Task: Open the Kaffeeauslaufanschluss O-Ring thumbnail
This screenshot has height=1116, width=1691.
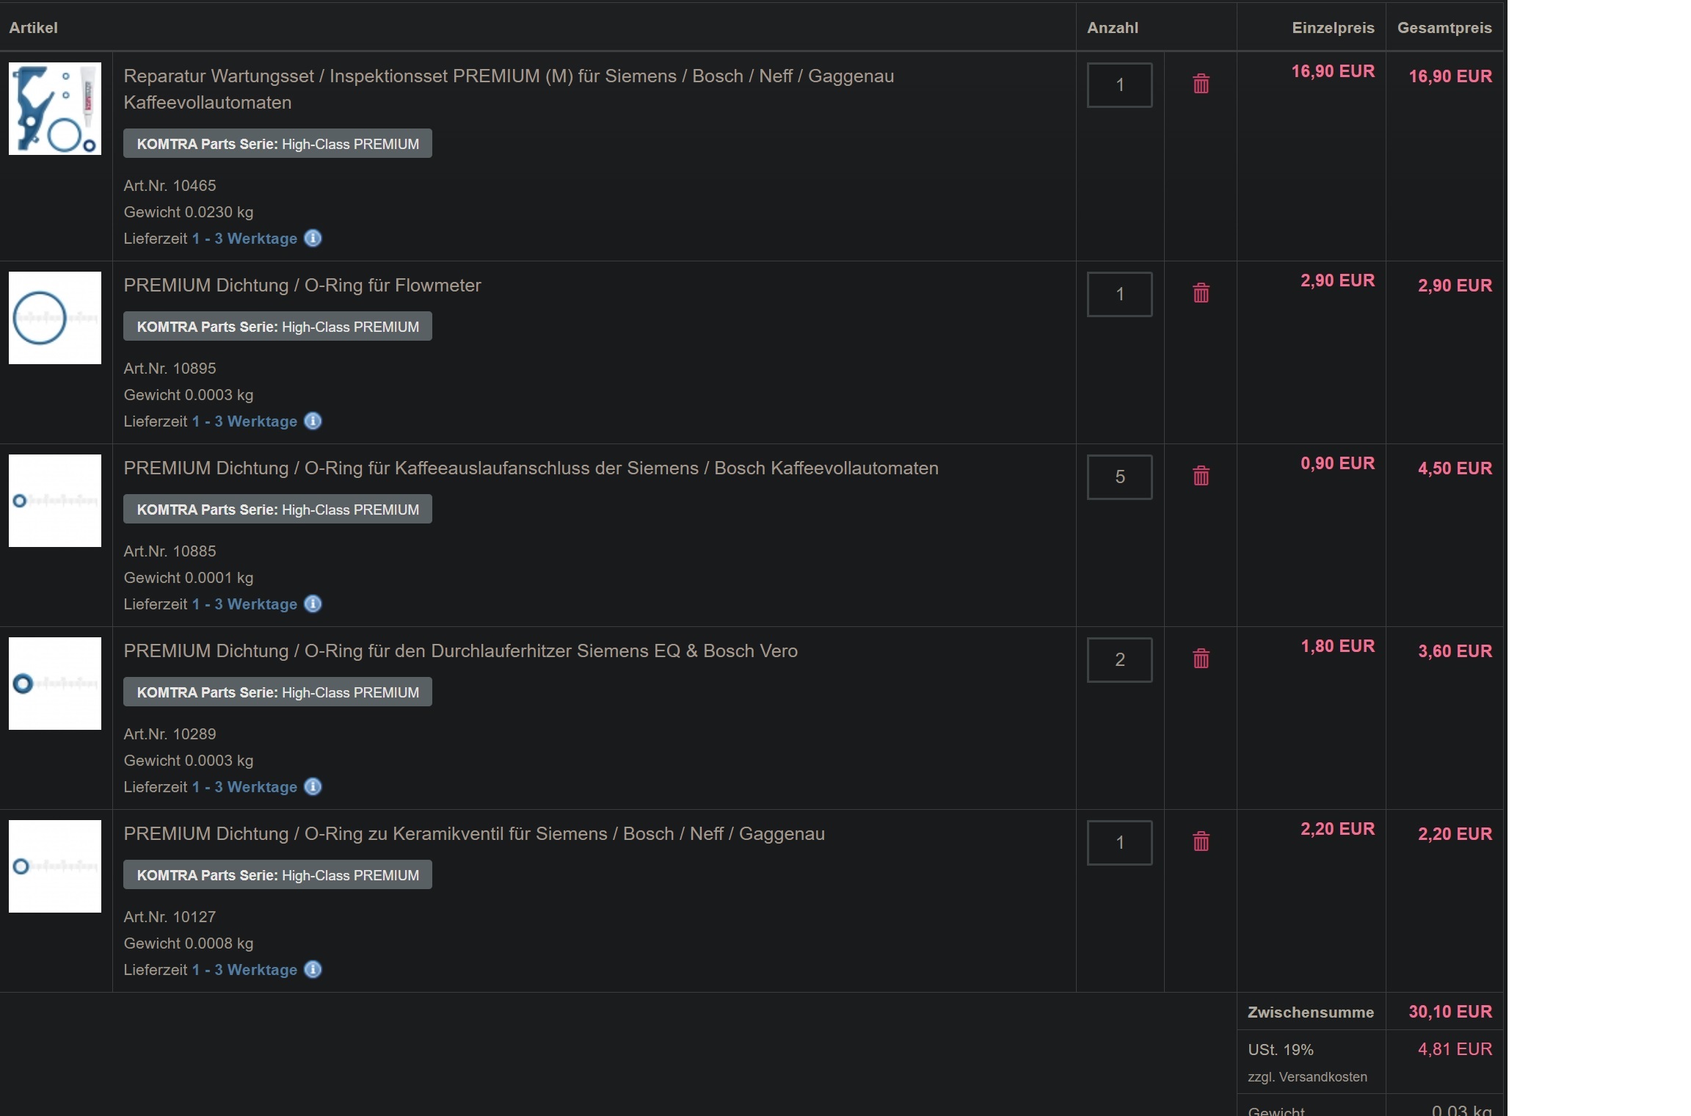Action: click(x=55, y=501)
